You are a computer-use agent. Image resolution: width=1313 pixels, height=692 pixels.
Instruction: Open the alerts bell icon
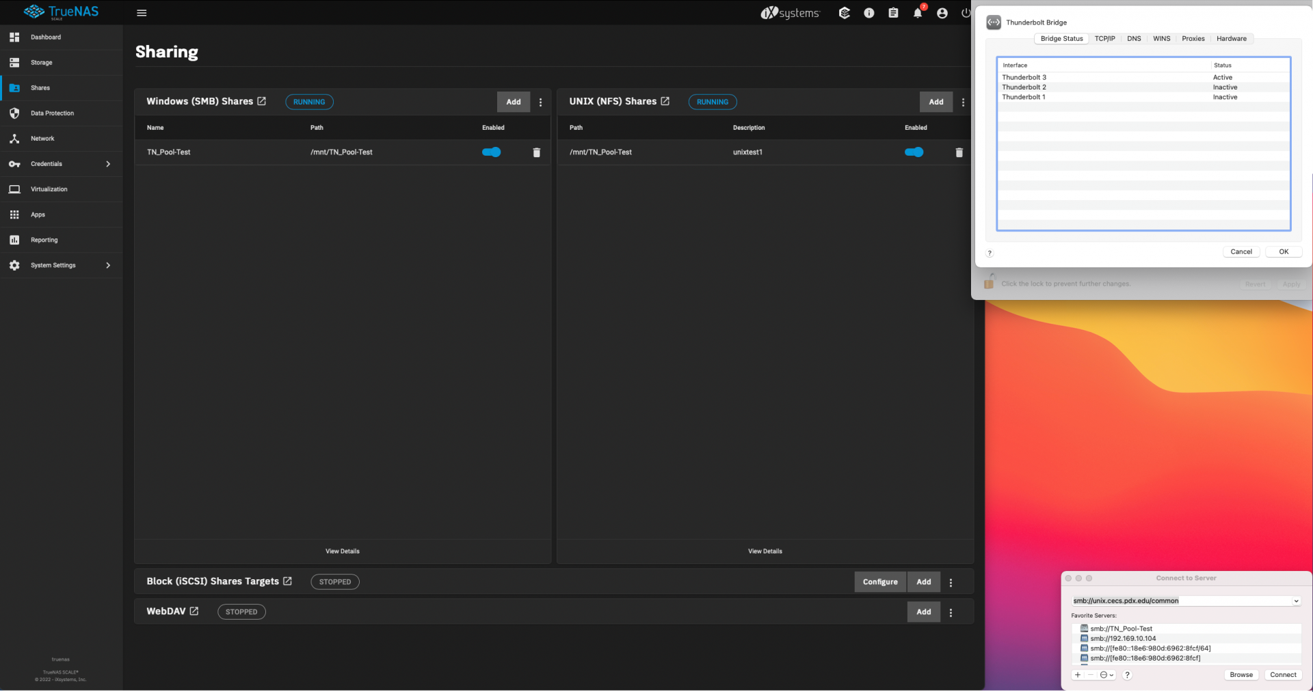[x=917, y=13]
